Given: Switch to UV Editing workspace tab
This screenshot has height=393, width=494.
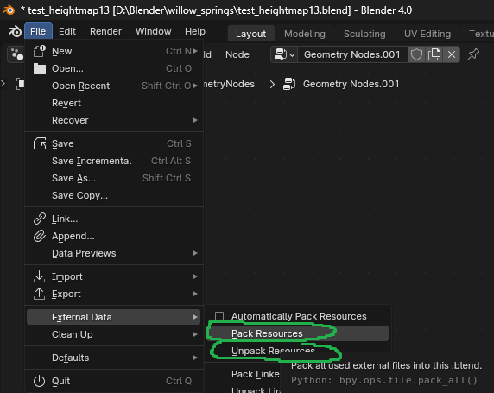Looking at the screenshot, I should tap(427, 34).
